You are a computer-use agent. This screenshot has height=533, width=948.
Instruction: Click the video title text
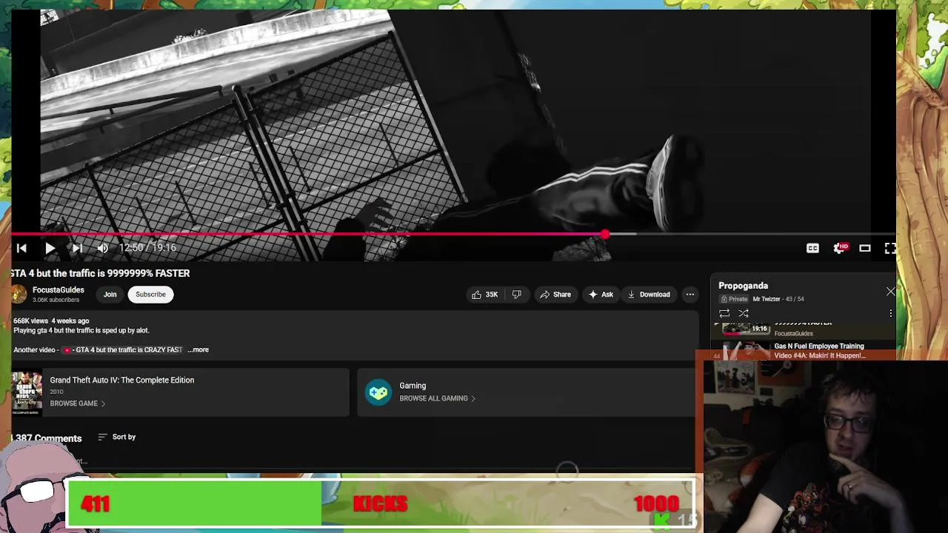[x=100, y=273]
